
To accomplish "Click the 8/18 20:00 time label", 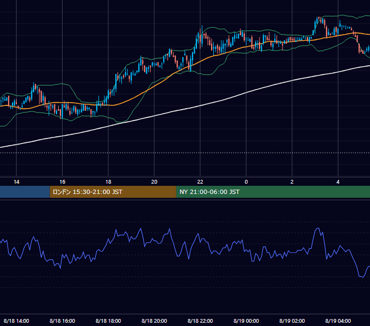I will tap(154, 321).
